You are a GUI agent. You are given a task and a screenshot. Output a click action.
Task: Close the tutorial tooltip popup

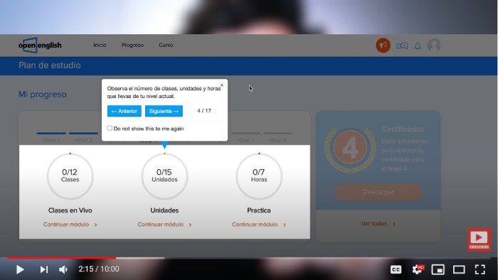coord(222,85)
